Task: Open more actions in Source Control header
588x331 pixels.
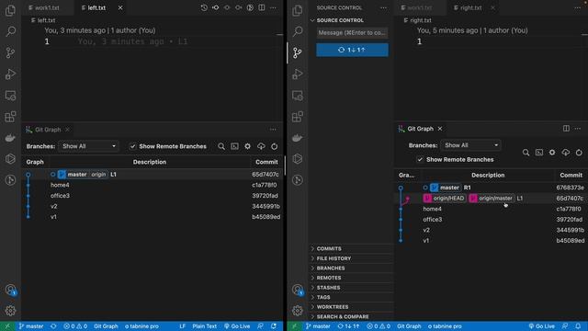Action: coord(383,7)
